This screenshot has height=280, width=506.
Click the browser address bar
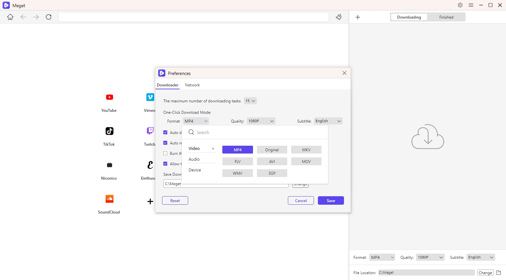(194, 17)
